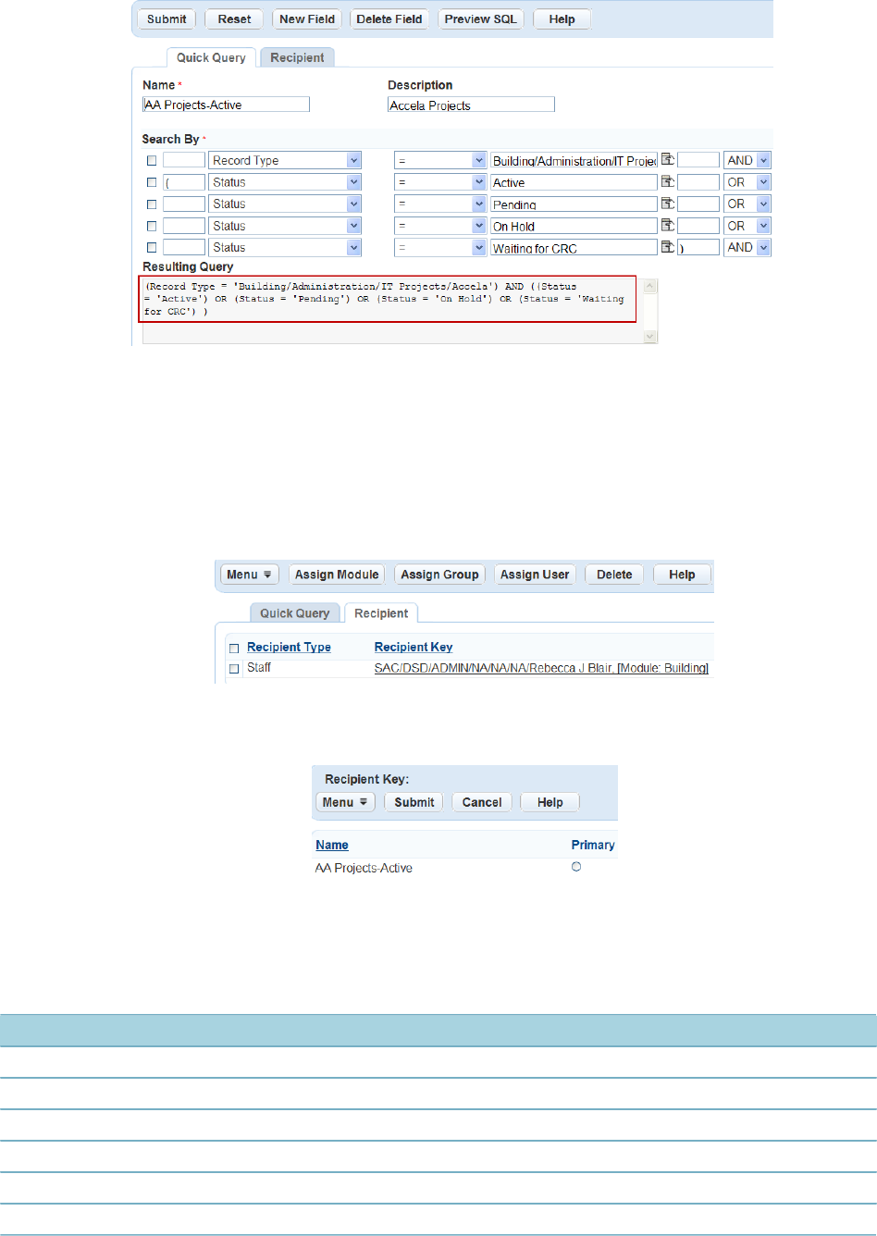Open lookup icon beside Waiting for CRC value
Image resolution: width=877 pixels, height=1236 pixels.
coord(667,247)
